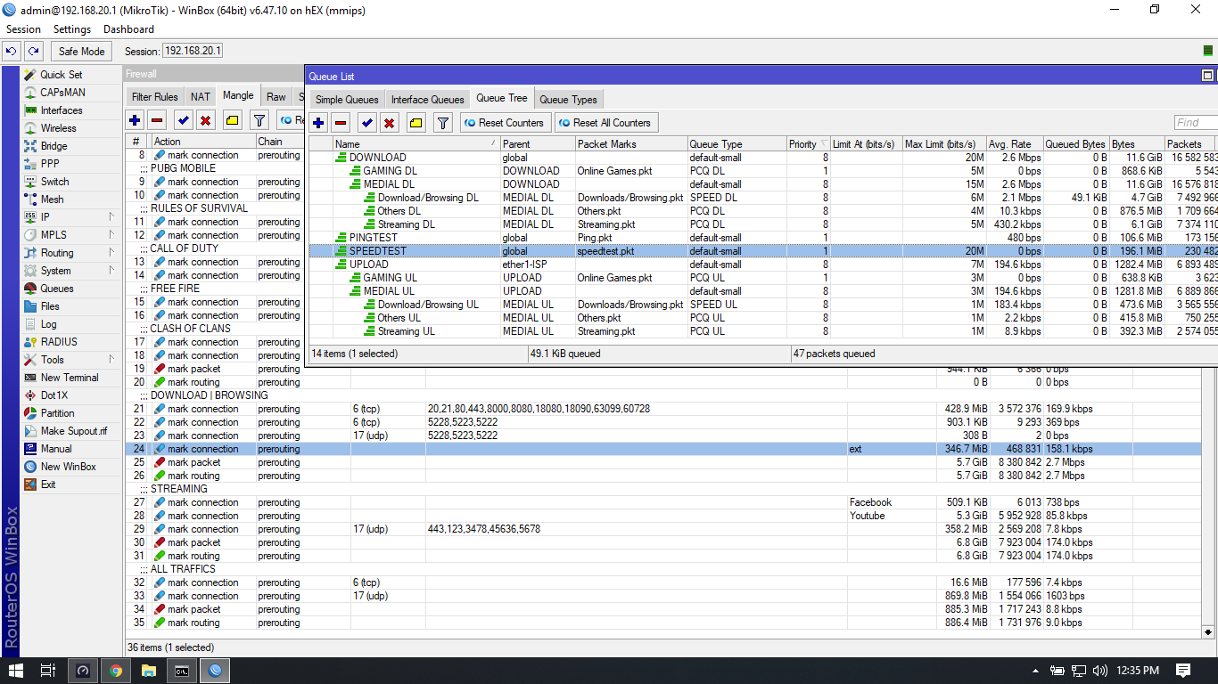Enable selected queue with the blue checkmark

click(366, 123)
